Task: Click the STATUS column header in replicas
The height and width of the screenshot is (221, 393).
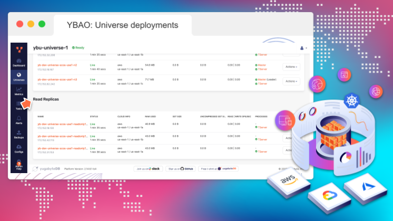Action: coord(94,117)
